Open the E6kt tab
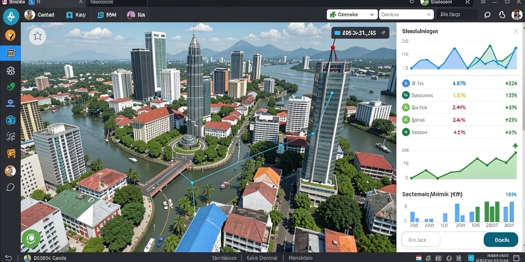Screen dimensions: 525x262 [107, 15]
